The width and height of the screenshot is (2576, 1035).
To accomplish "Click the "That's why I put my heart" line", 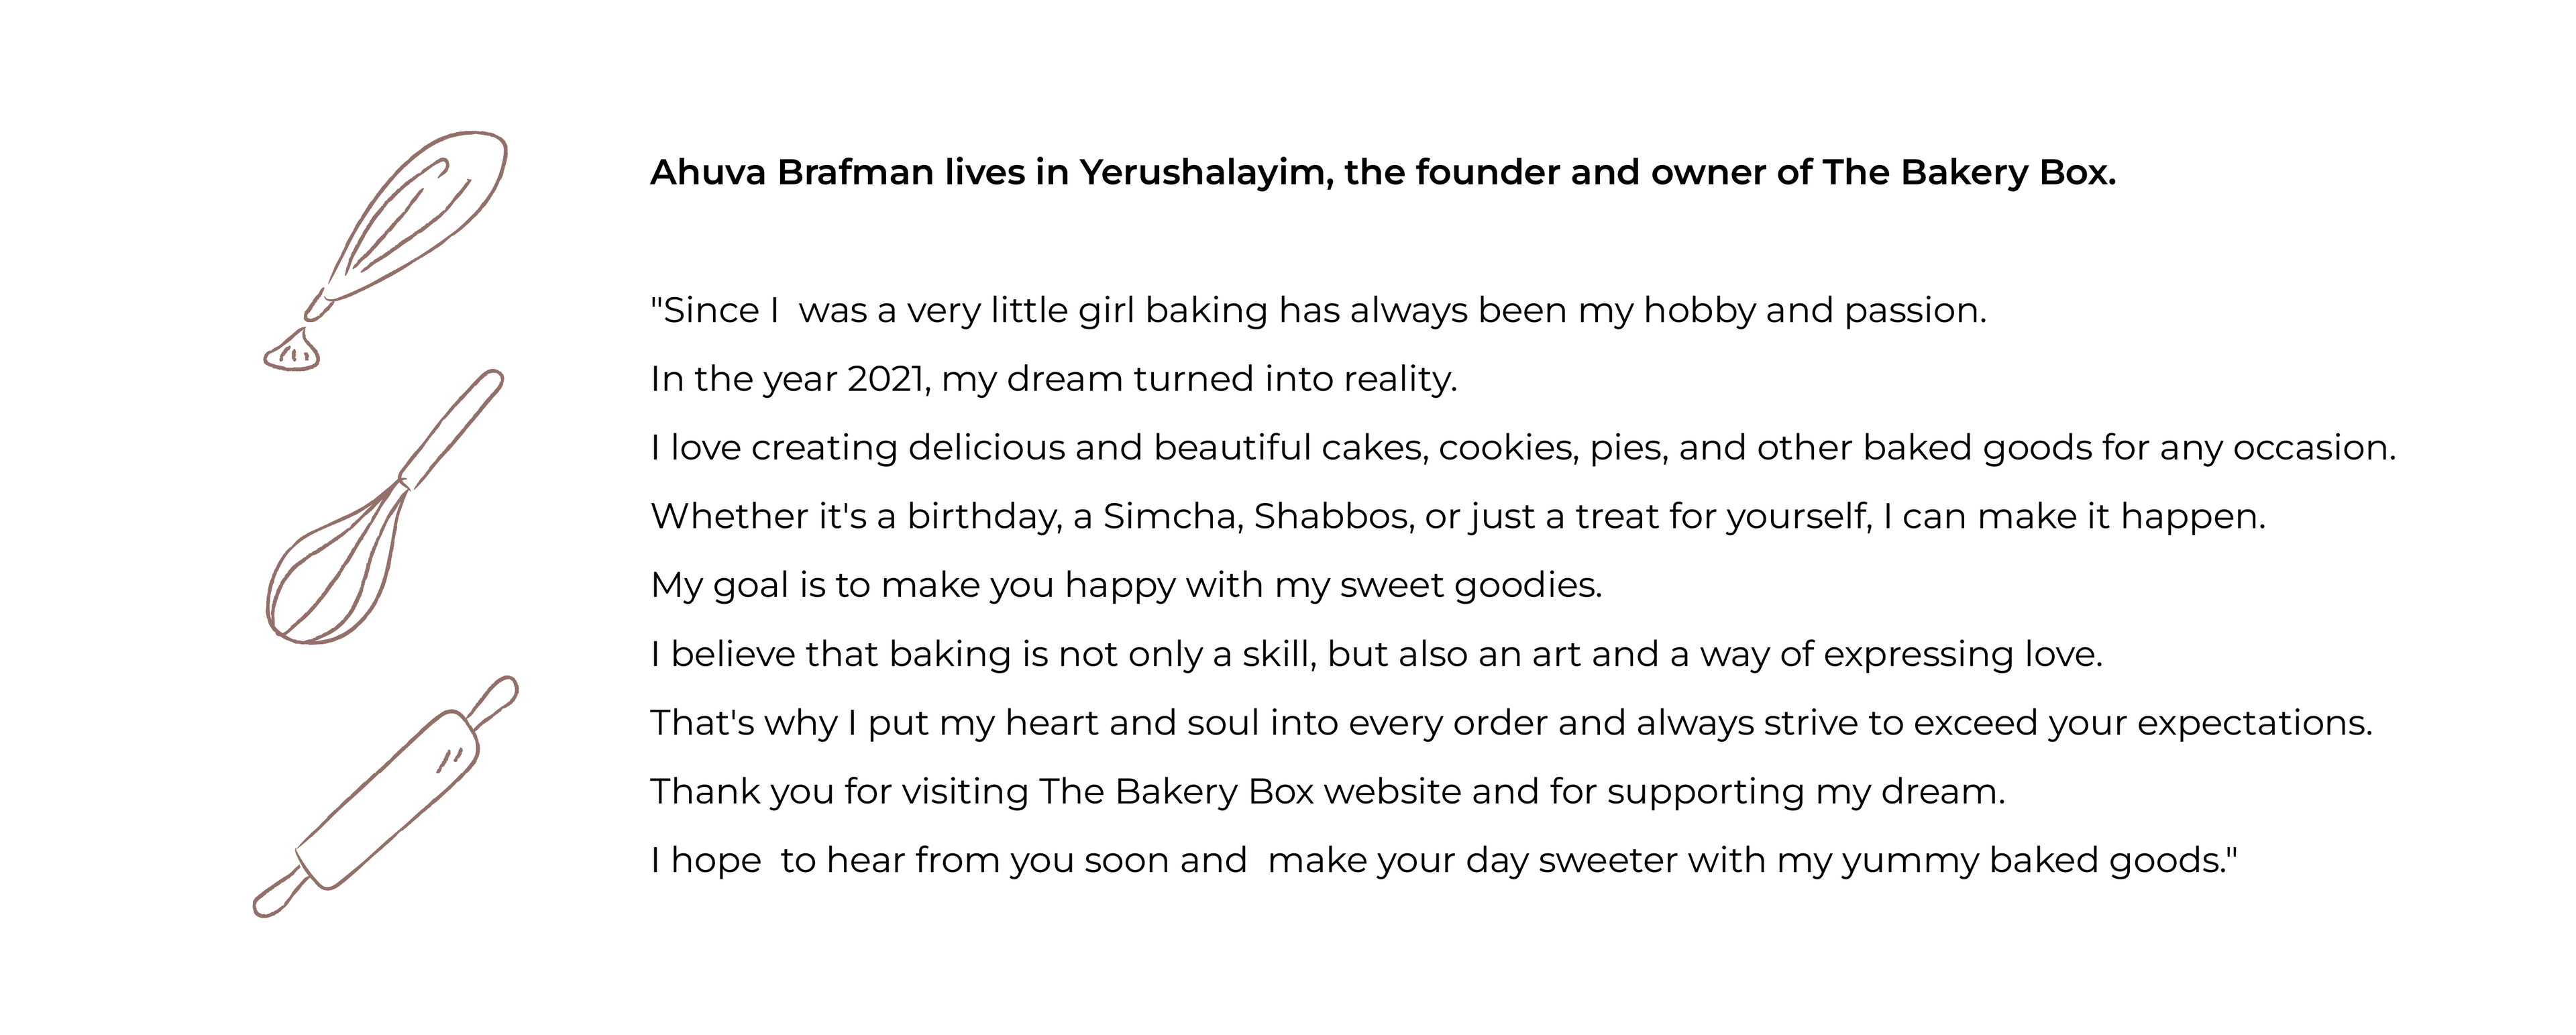I will tap(1511, 723).
